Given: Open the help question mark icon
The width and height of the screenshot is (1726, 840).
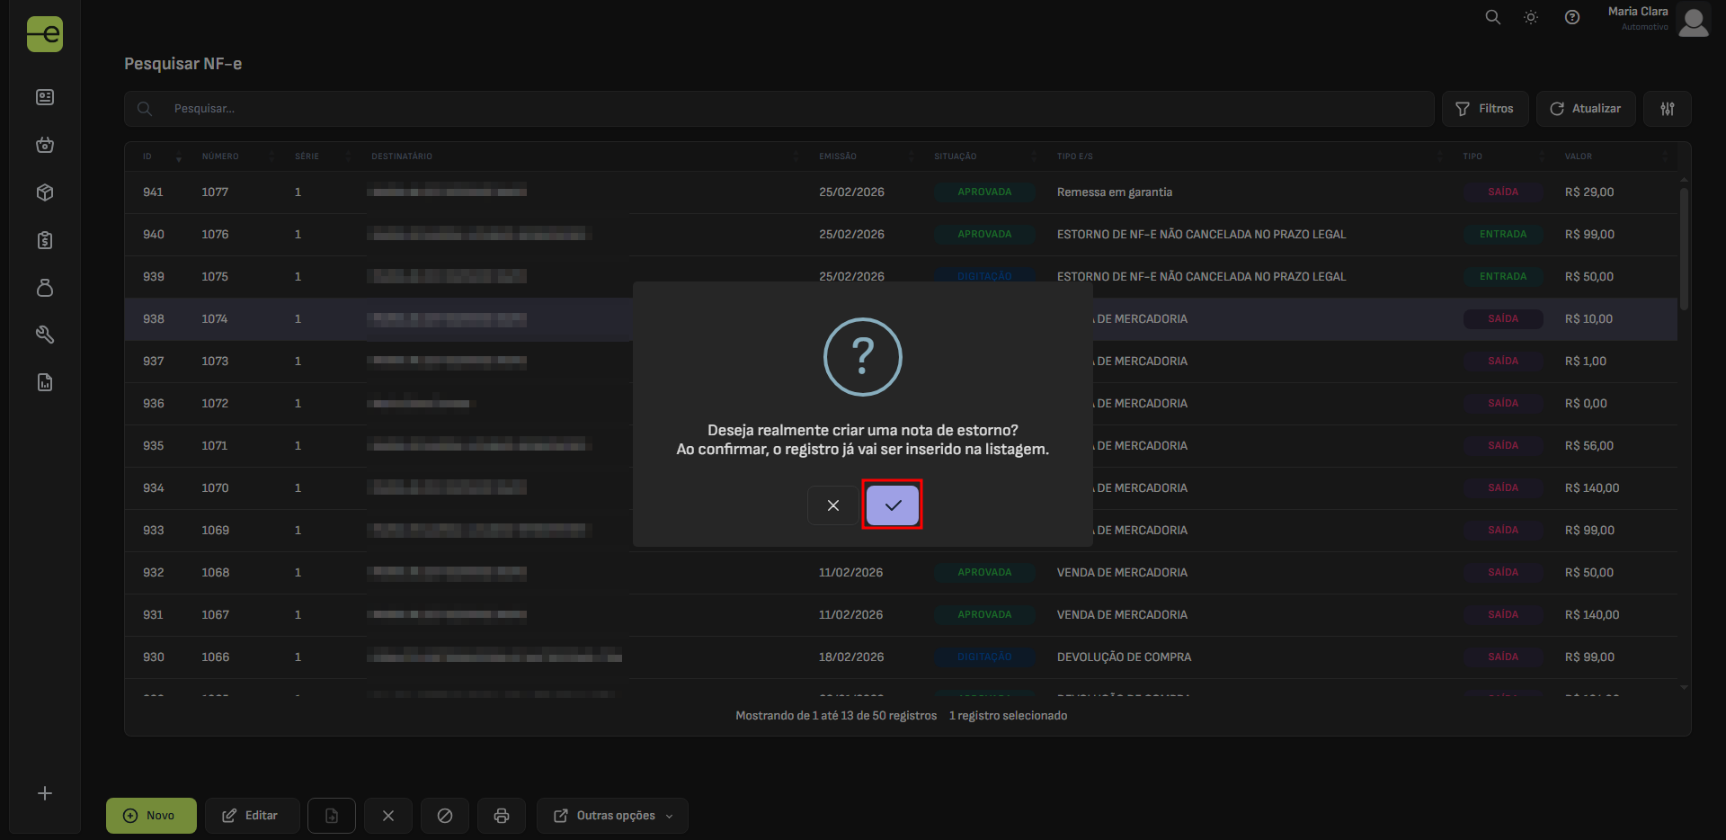Looking at the screenshot, I should pyautogui.click(x=1571, y=18).
